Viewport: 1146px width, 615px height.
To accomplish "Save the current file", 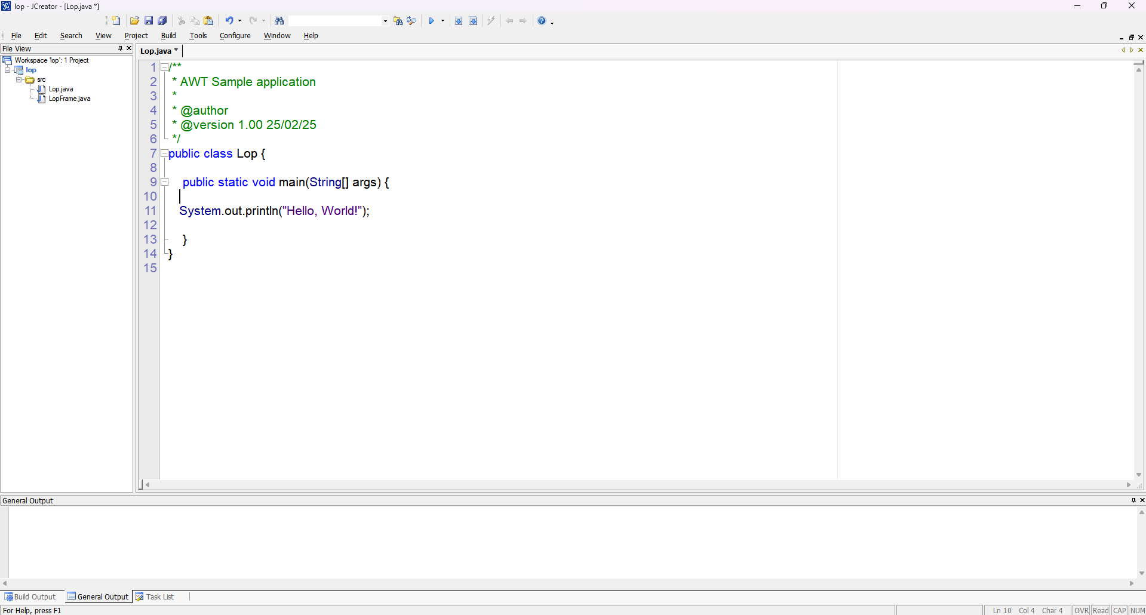I will click(149, 20).
